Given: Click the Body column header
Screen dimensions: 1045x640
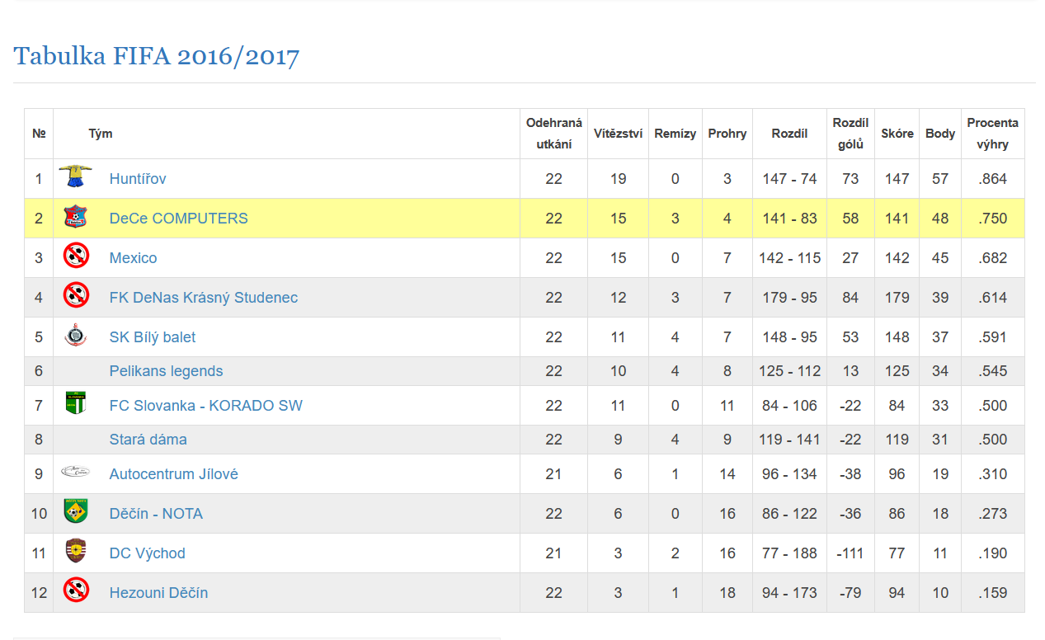Looking at the screenshot, I should 939,134.
